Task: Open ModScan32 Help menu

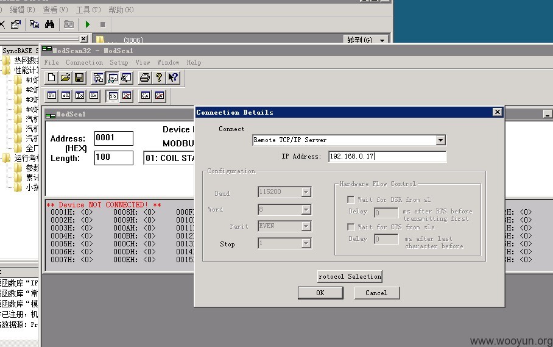Action: (194, 62)
